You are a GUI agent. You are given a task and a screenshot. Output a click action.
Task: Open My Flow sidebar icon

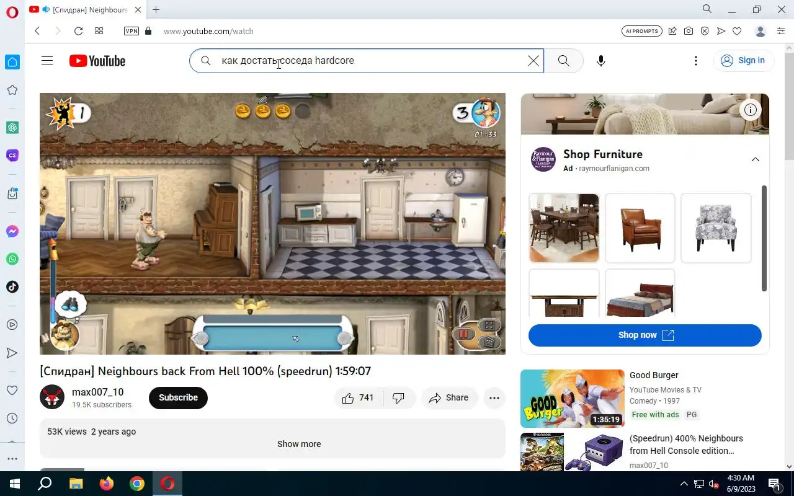tap(12, 353)
